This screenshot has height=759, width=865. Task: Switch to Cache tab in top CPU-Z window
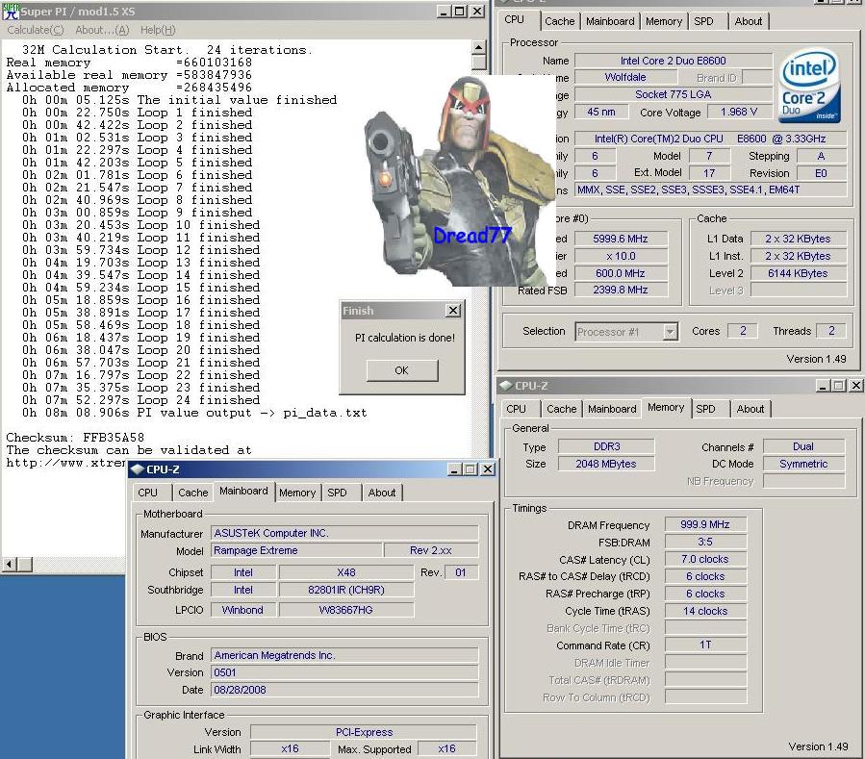[559, 21]
